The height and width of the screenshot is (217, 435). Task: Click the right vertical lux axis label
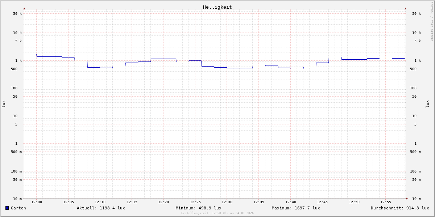point(427,104)
